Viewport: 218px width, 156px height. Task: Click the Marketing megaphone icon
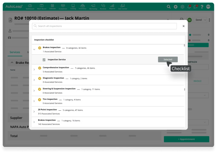click(x=93, y=6)
